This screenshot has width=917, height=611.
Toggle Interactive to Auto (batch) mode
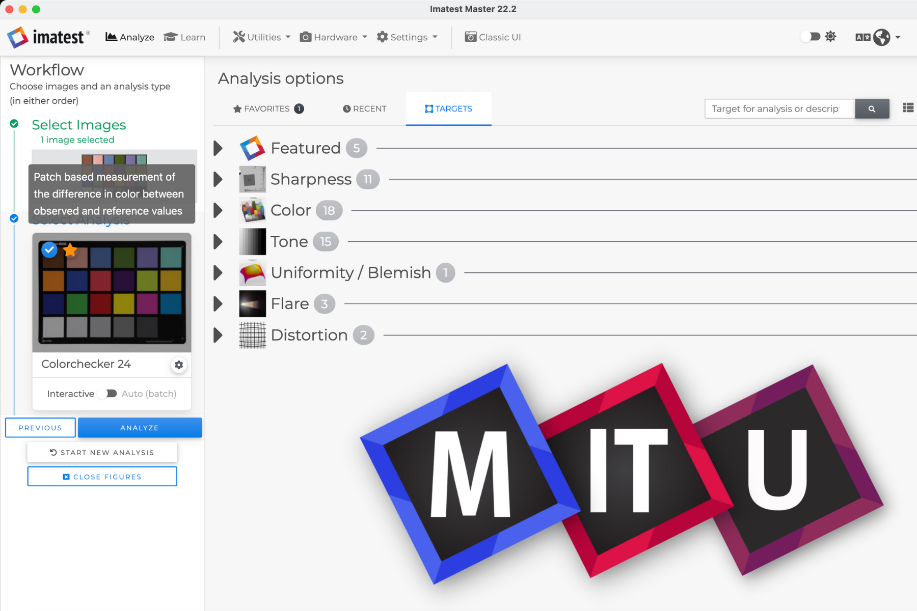(108, 394)
